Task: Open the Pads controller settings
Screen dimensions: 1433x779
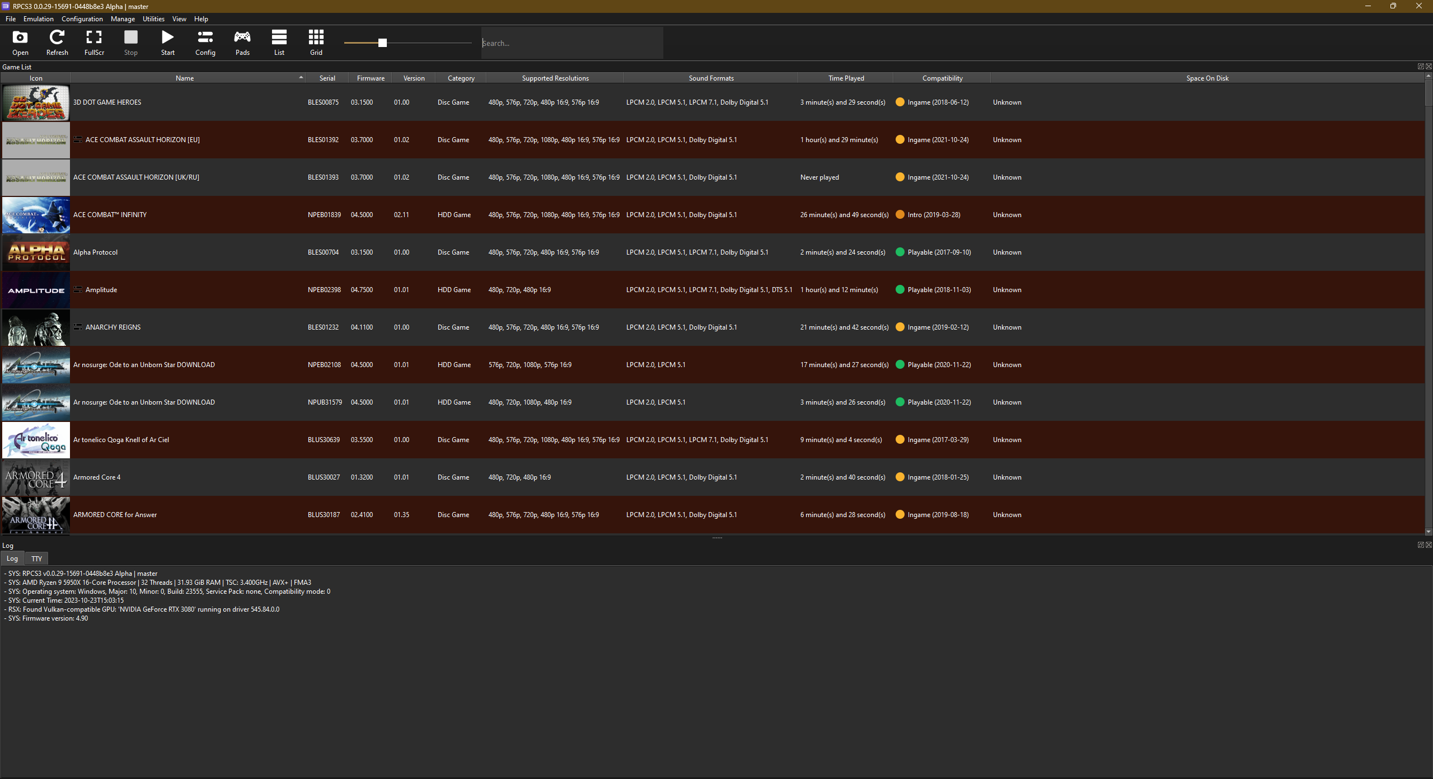Action: [242, 43]
